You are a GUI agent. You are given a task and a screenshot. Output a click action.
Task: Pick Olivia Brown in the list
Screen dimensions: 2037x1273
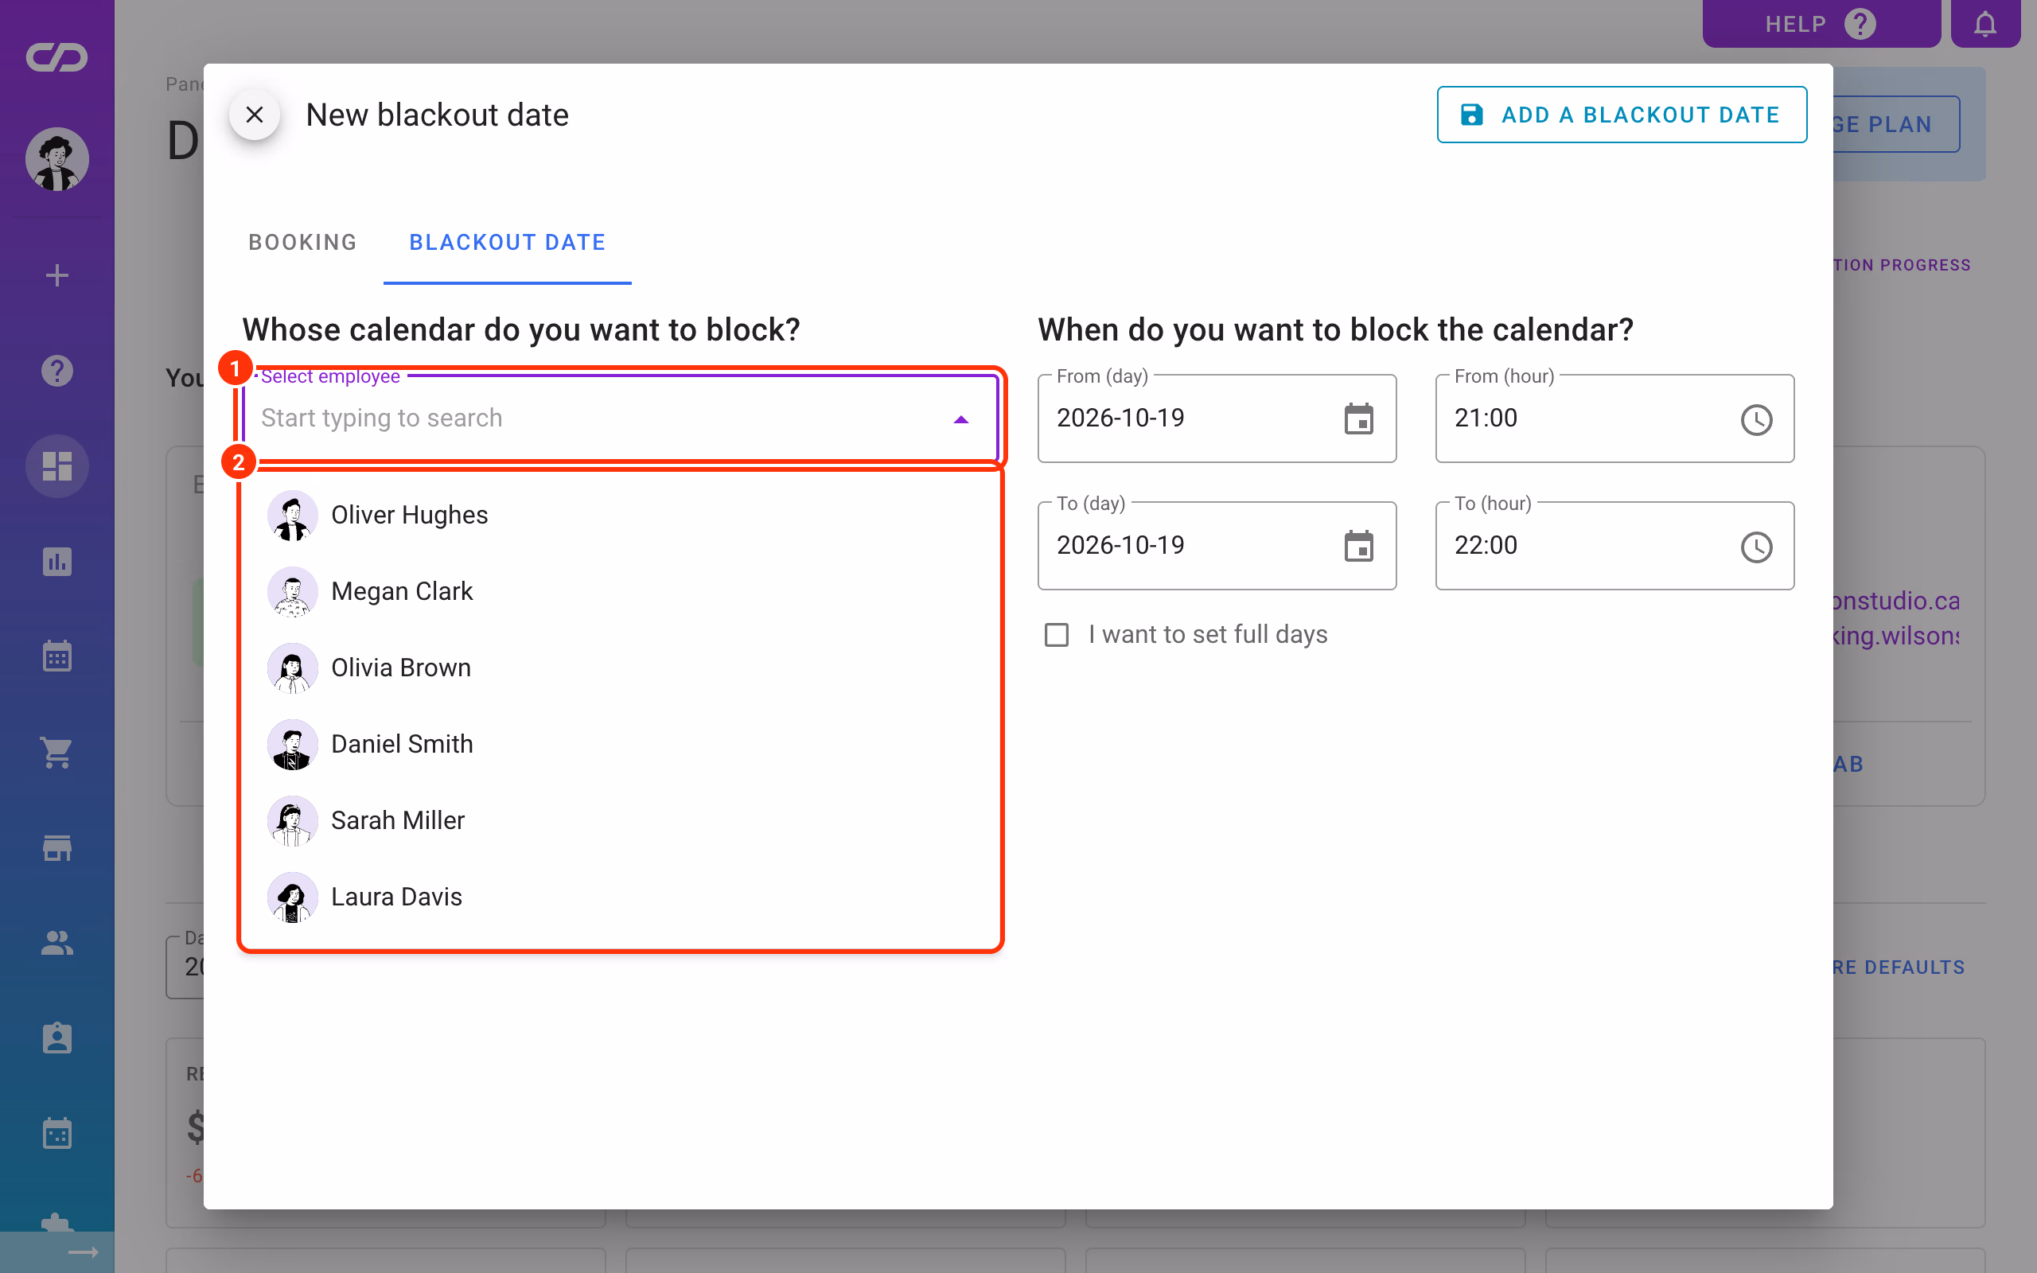621,668
